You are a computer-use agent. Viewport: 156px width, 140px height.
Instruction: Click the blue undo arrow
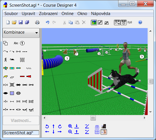pyautogui.click(x=48, y=22)
